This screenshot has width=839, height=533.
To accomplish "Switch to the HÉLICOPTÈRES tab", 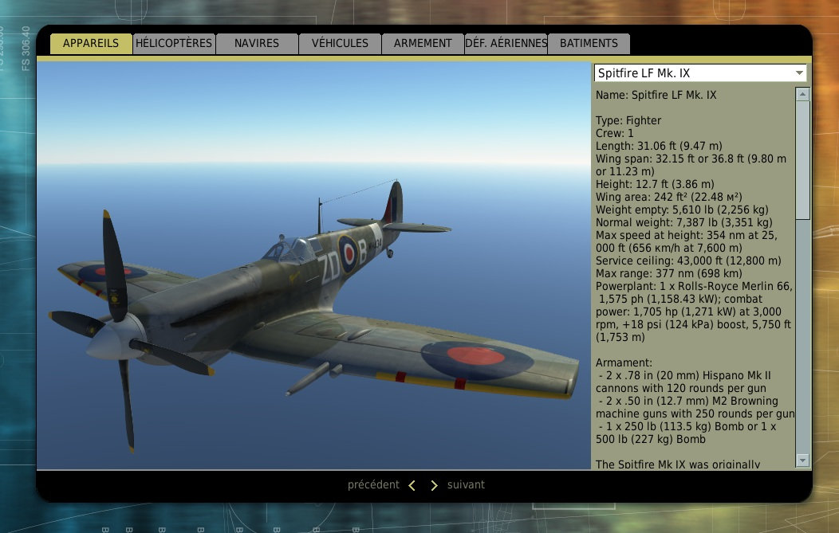I will (x=174, y=44).
